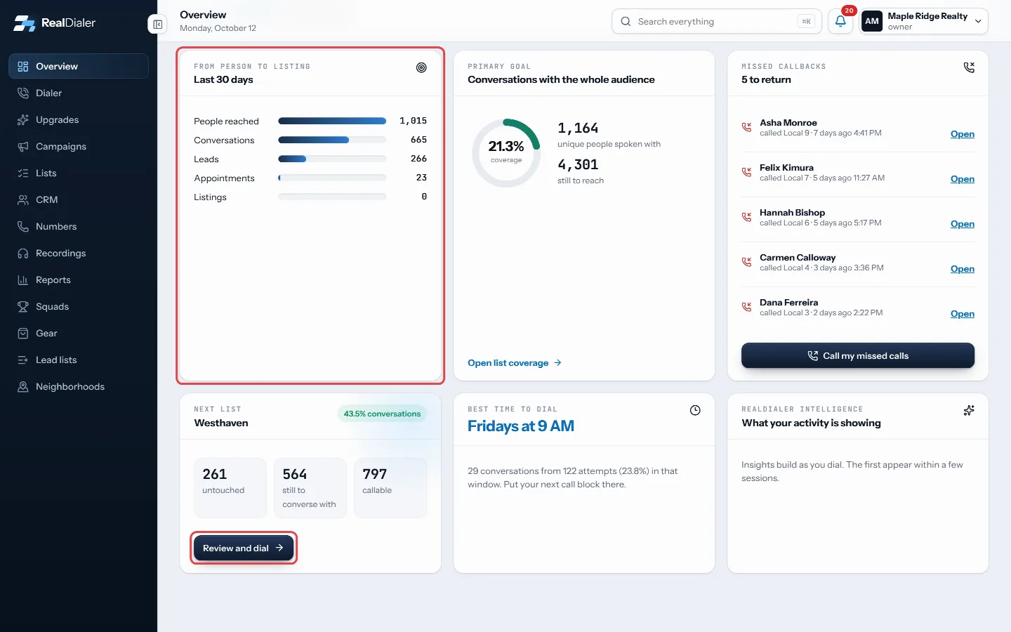Open Dana Ferreira's missed callback

(963, 314)
